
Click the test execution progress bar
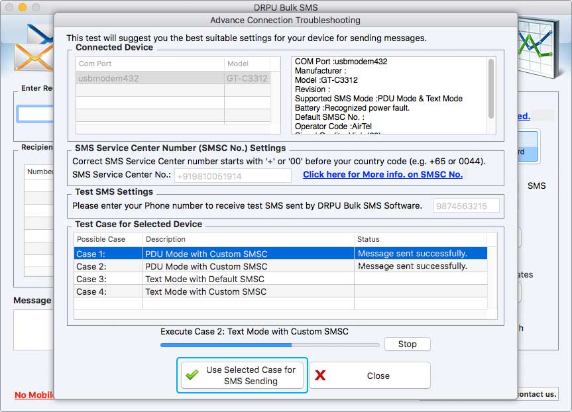pos(270,345)
